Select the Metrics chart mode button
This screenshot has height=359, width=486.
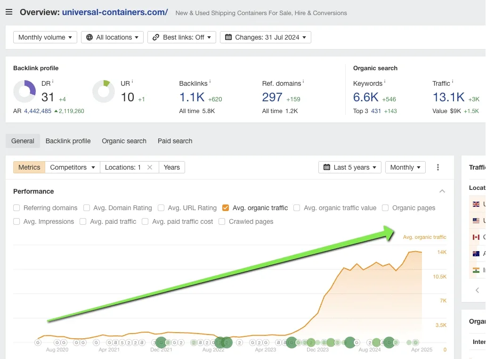pyautogui.click(x=29, y=167)
